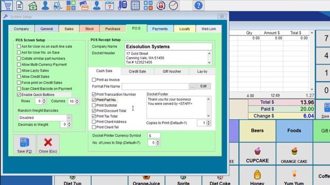The height and width of the screenshot is (185, 330).
Task: Open the cash money toolbar icon
Action: [32, 6]
